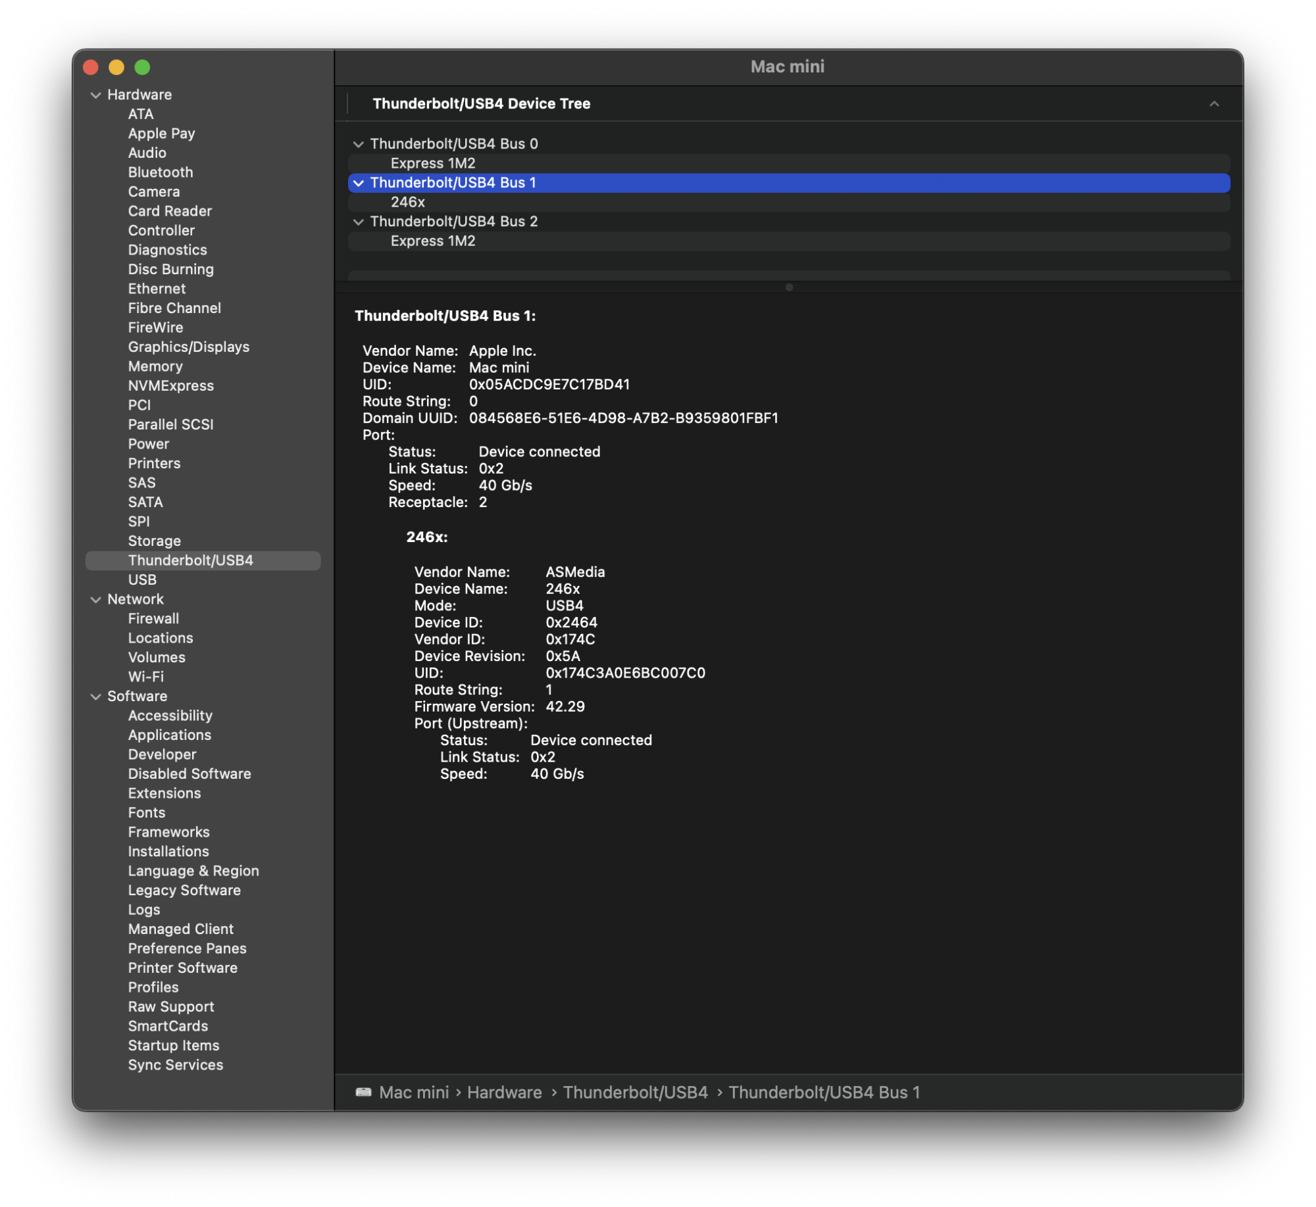Screen dimensions: 1316x1207
Task: Collapse the selected Bus 1 chevron
Action: (359, 183)
